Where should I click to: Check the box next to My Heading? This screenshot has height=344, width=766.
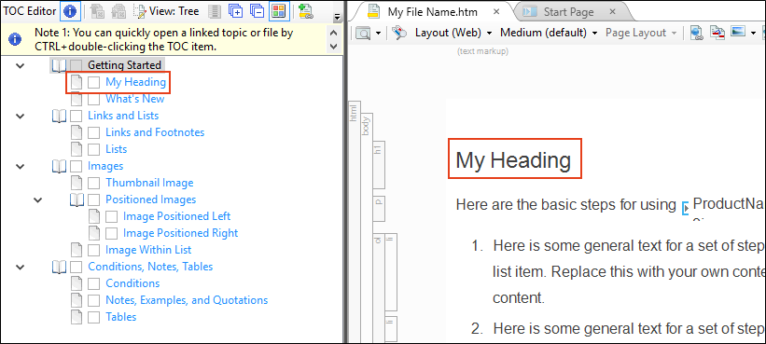93,82
